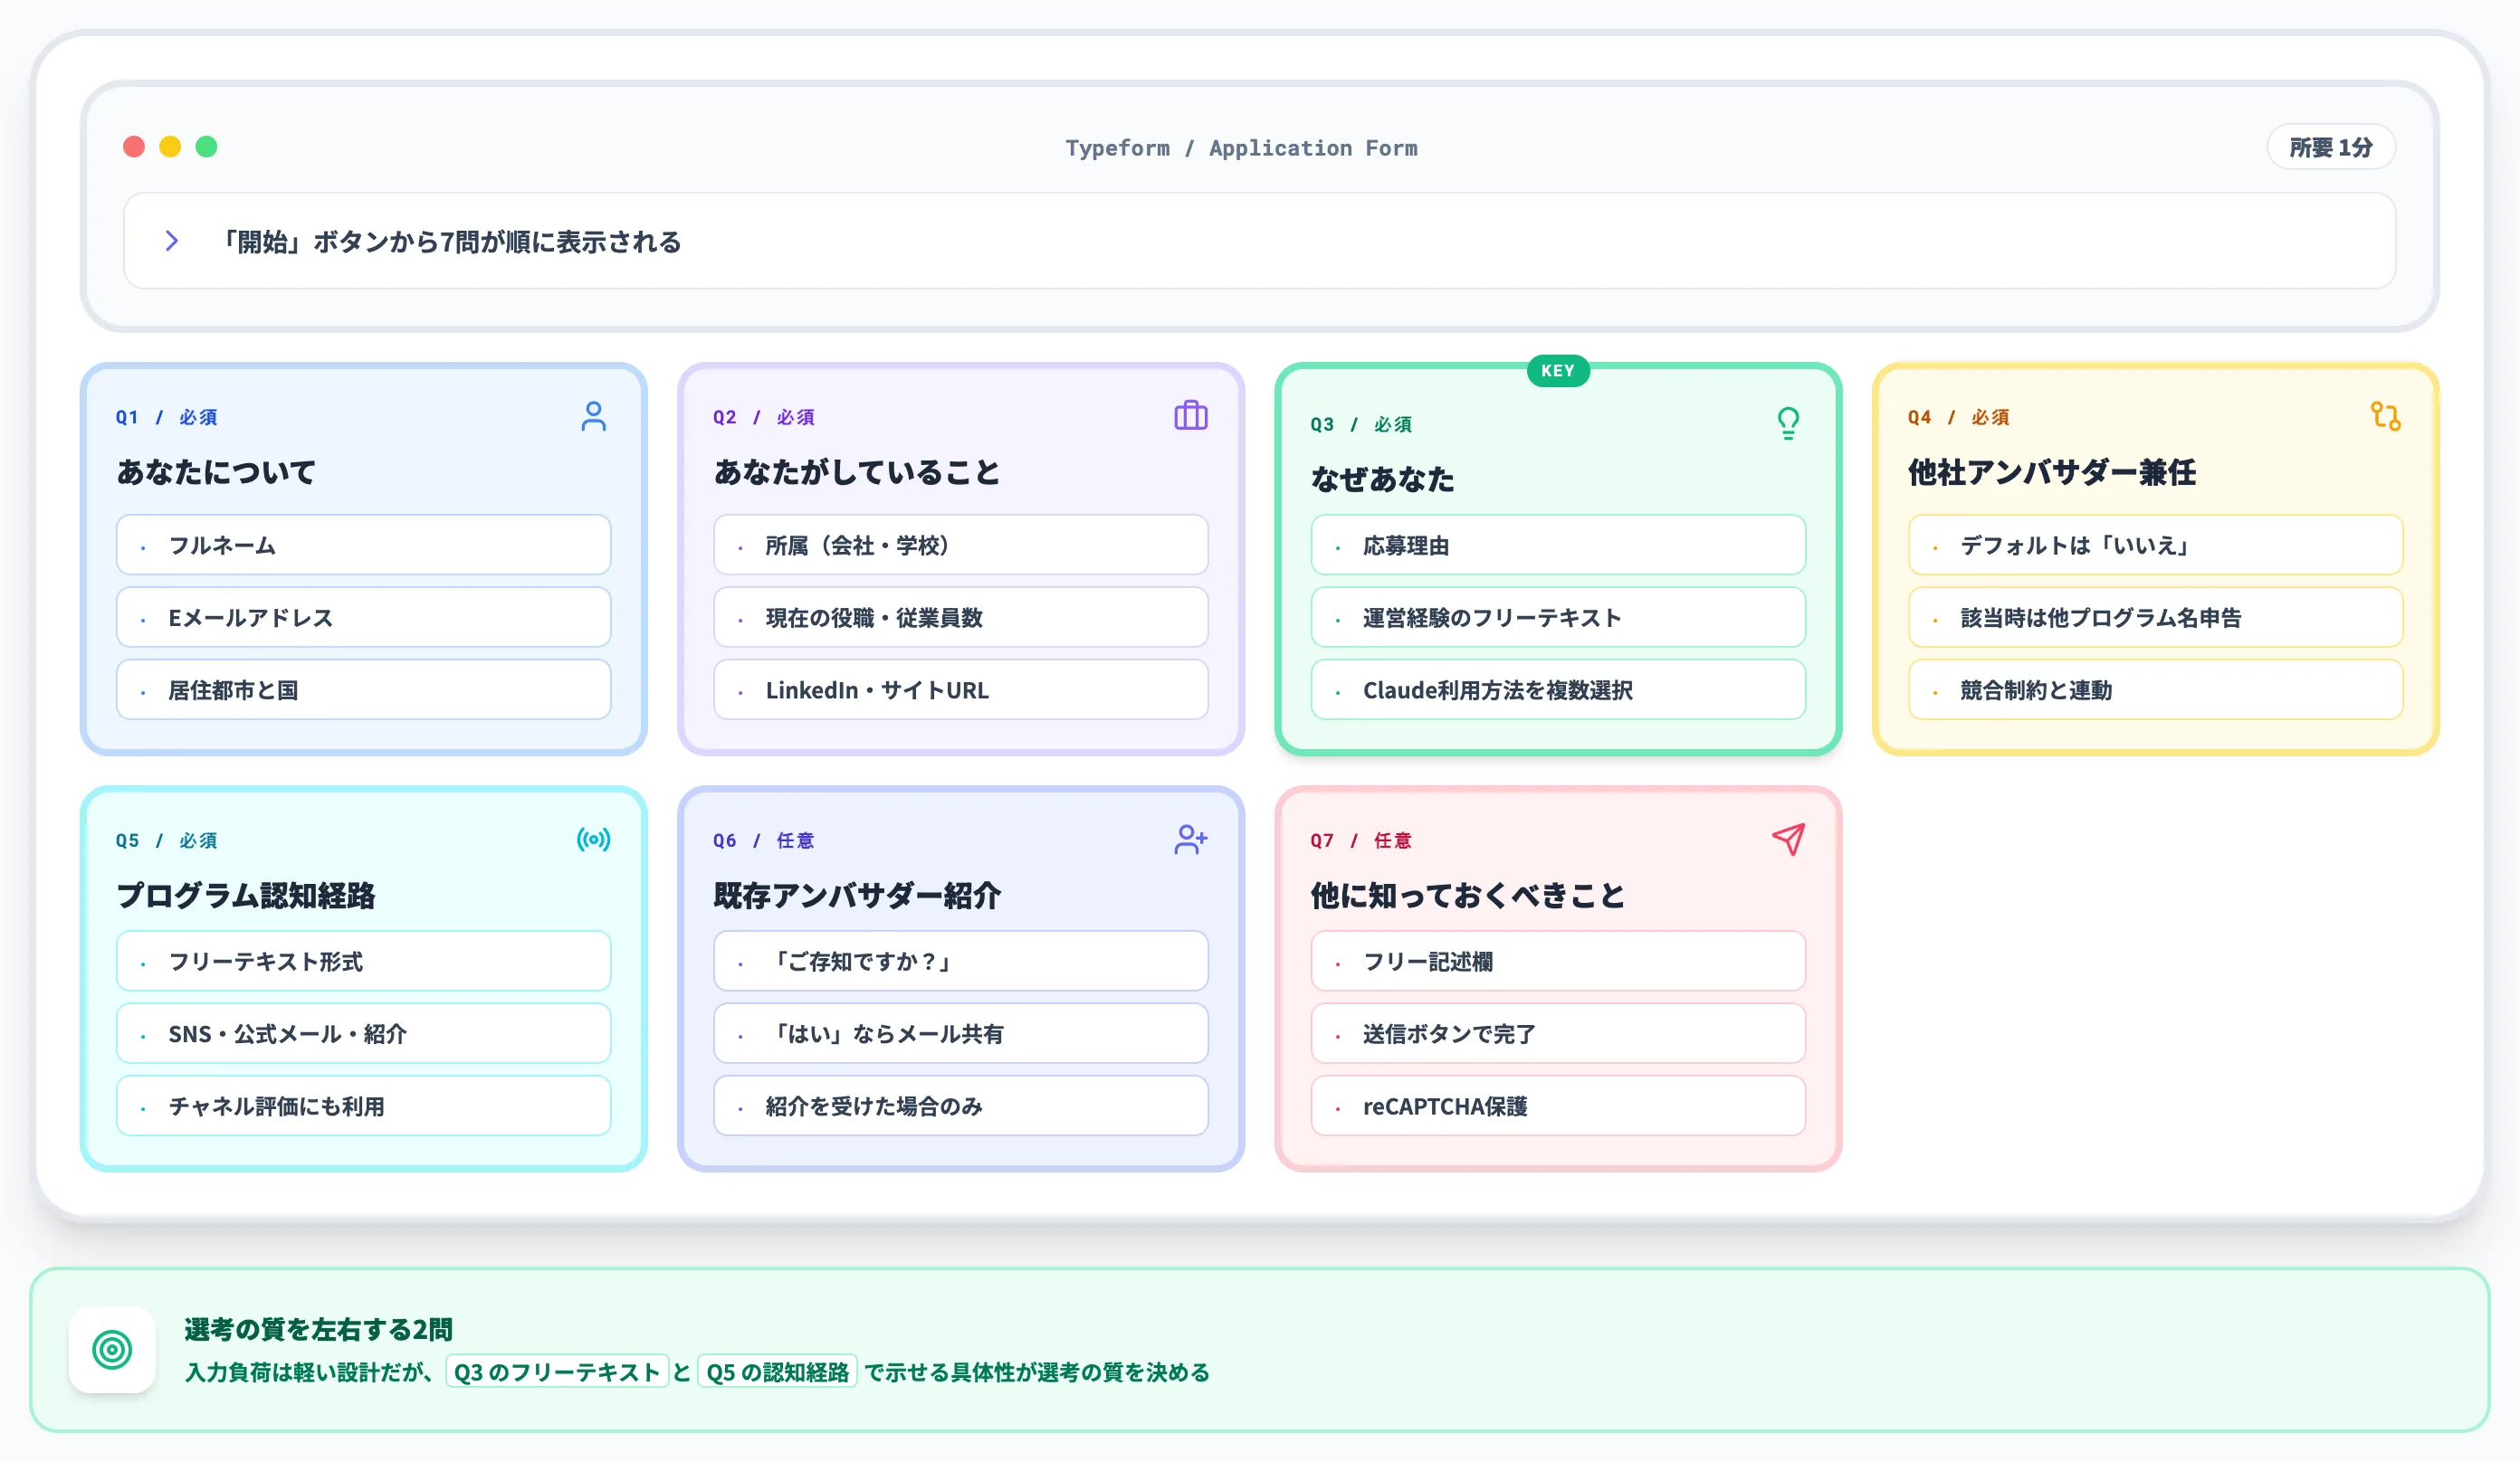The height and width of the screenshot is (1462, 2520).
Task: Select the 応募理由 row
Action: coord(1558,545)
